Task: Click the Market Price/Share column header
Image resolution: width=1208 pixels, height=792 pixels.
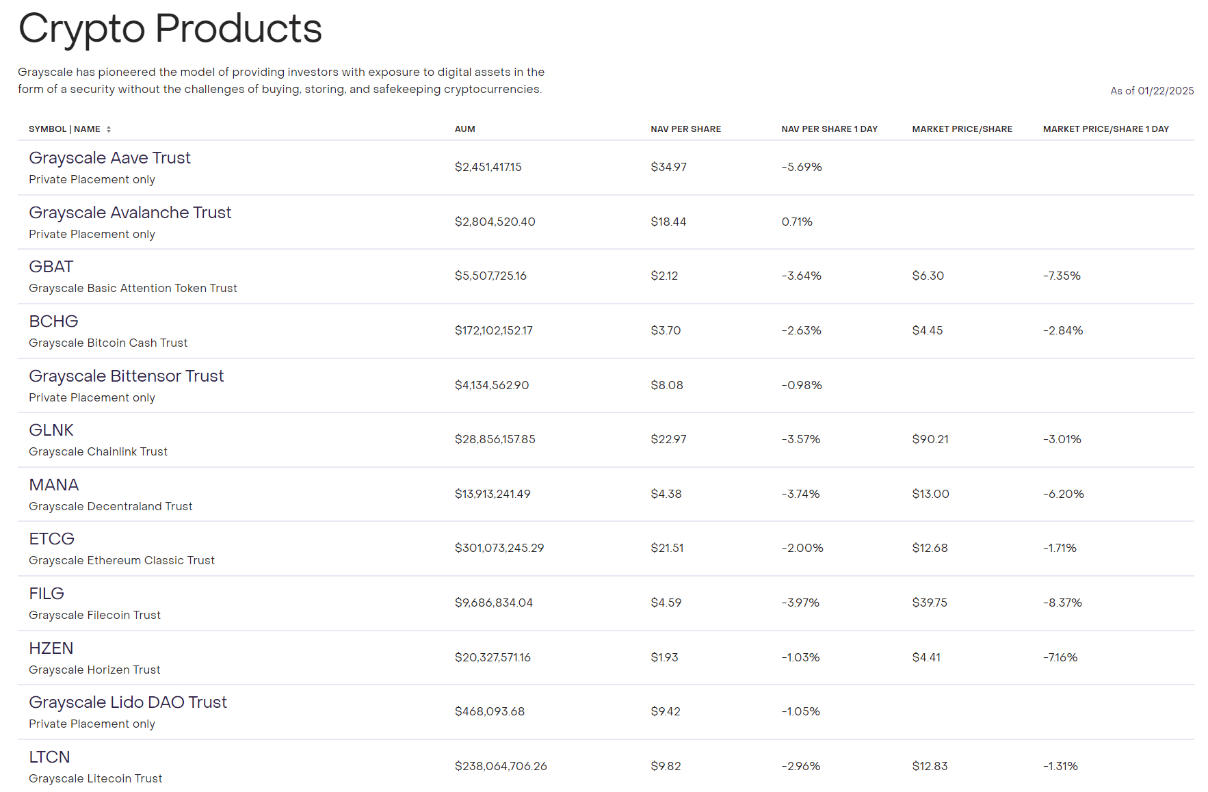Action: pyautogui.click(x=962, y=129)
